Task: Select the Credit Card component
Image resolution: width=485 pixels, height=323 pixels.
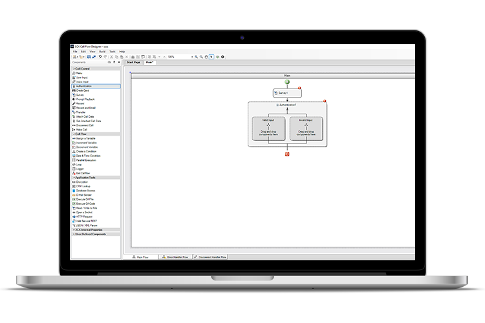Action: click(x=84, y=90)
